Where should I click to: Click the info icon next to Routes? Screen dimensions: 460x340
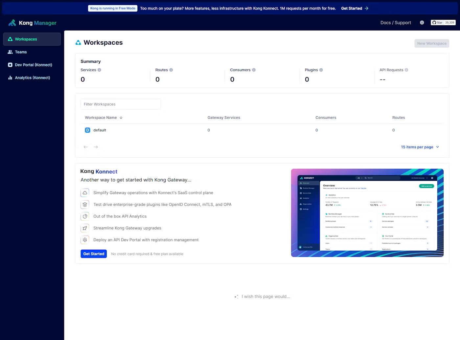point(171,70)
